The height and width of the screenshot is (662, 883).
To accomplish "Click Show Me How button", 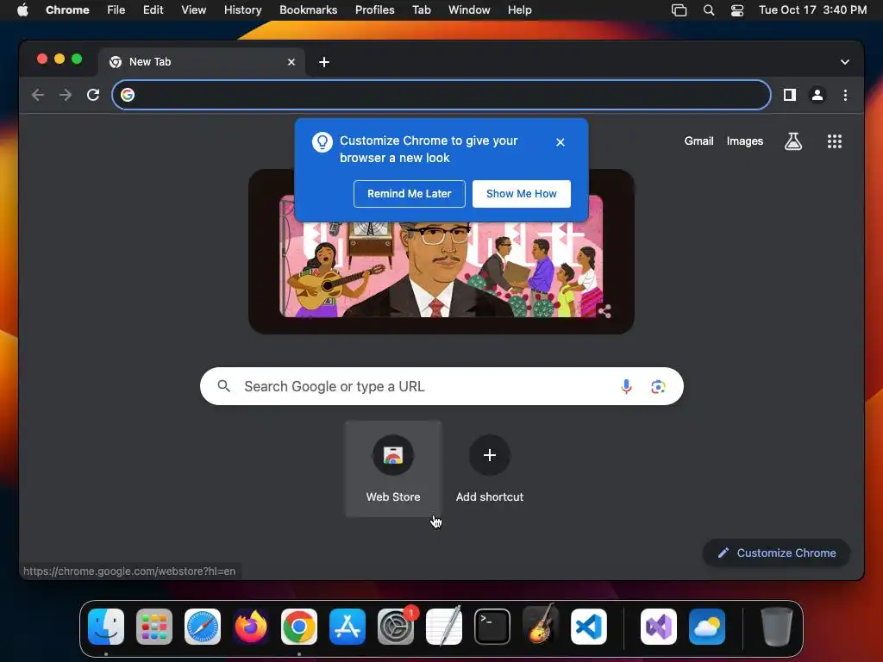I will coord(522,194).
